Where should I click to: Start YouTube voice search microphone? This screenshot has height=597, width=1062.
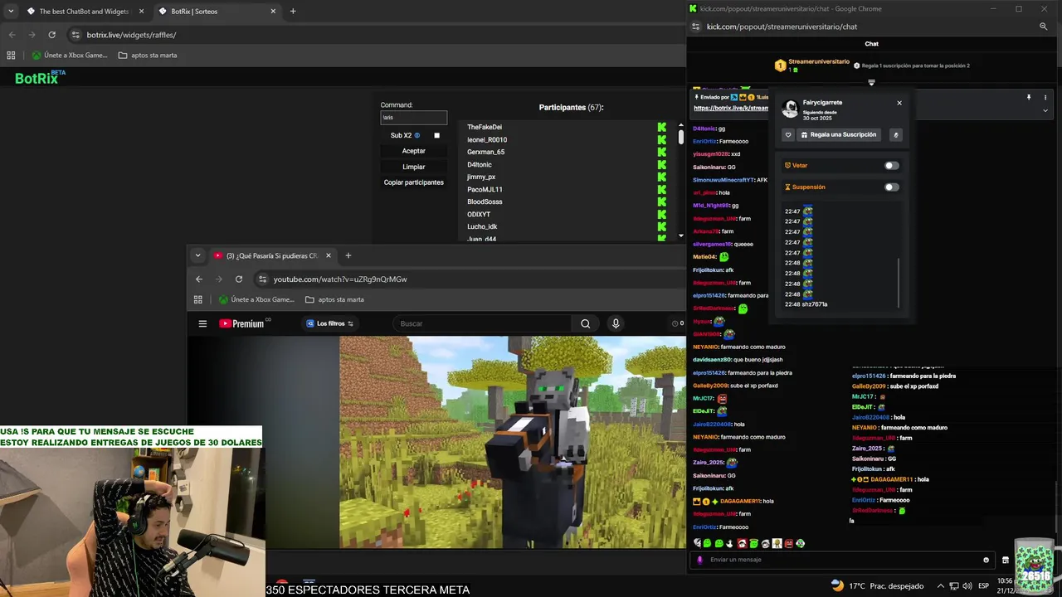coord(616,323)
